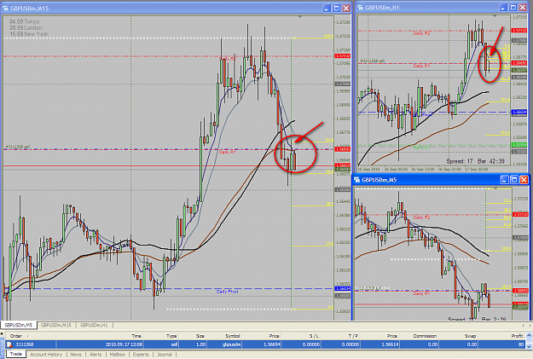Image resolution: width=533 pixels, height=359 pixels.
Task: Maximize the GBPUSDm,M5 chart window
Action: coord(514,179)
